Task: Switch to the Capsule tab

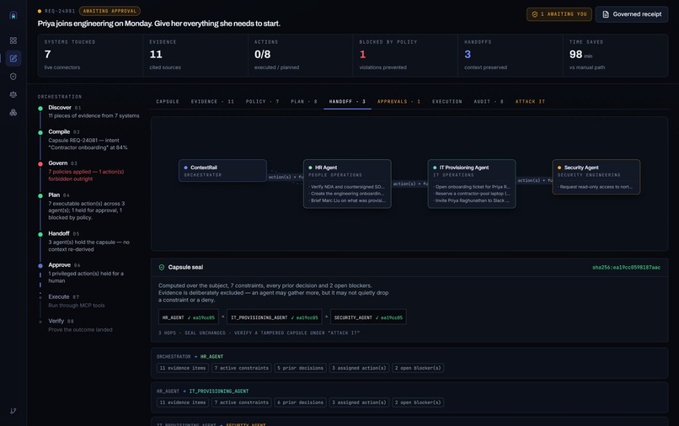Action: coord(168,101)
